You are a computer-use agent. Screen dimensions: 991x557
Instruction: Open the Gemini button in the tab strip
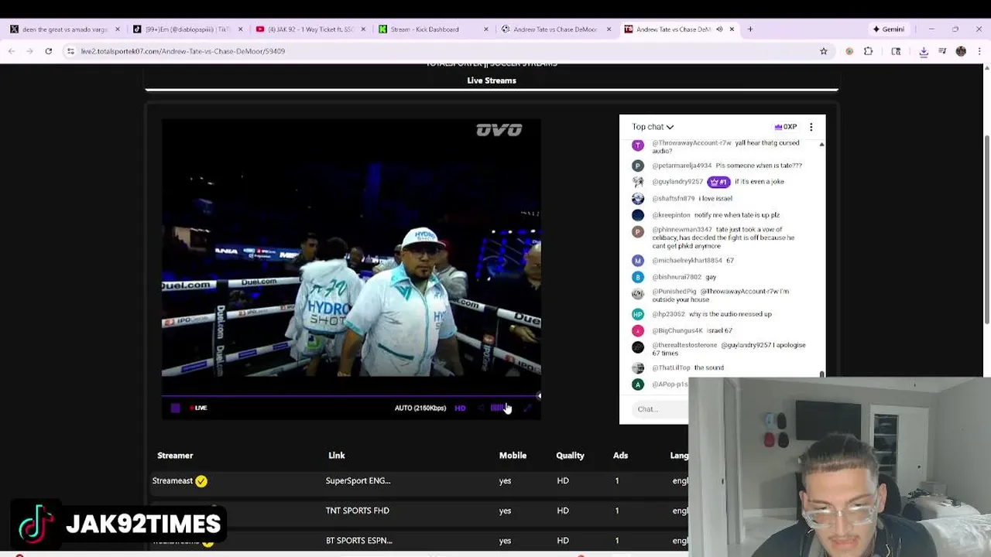tap(888, 29)
